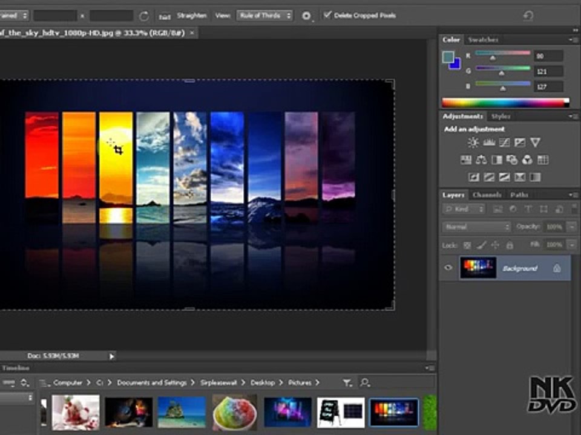581x435 pixels.
Task: Toggle lock position
Action: (x=495, y=245)
